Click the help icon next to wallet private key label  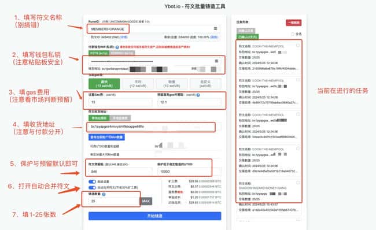(117, 47)
